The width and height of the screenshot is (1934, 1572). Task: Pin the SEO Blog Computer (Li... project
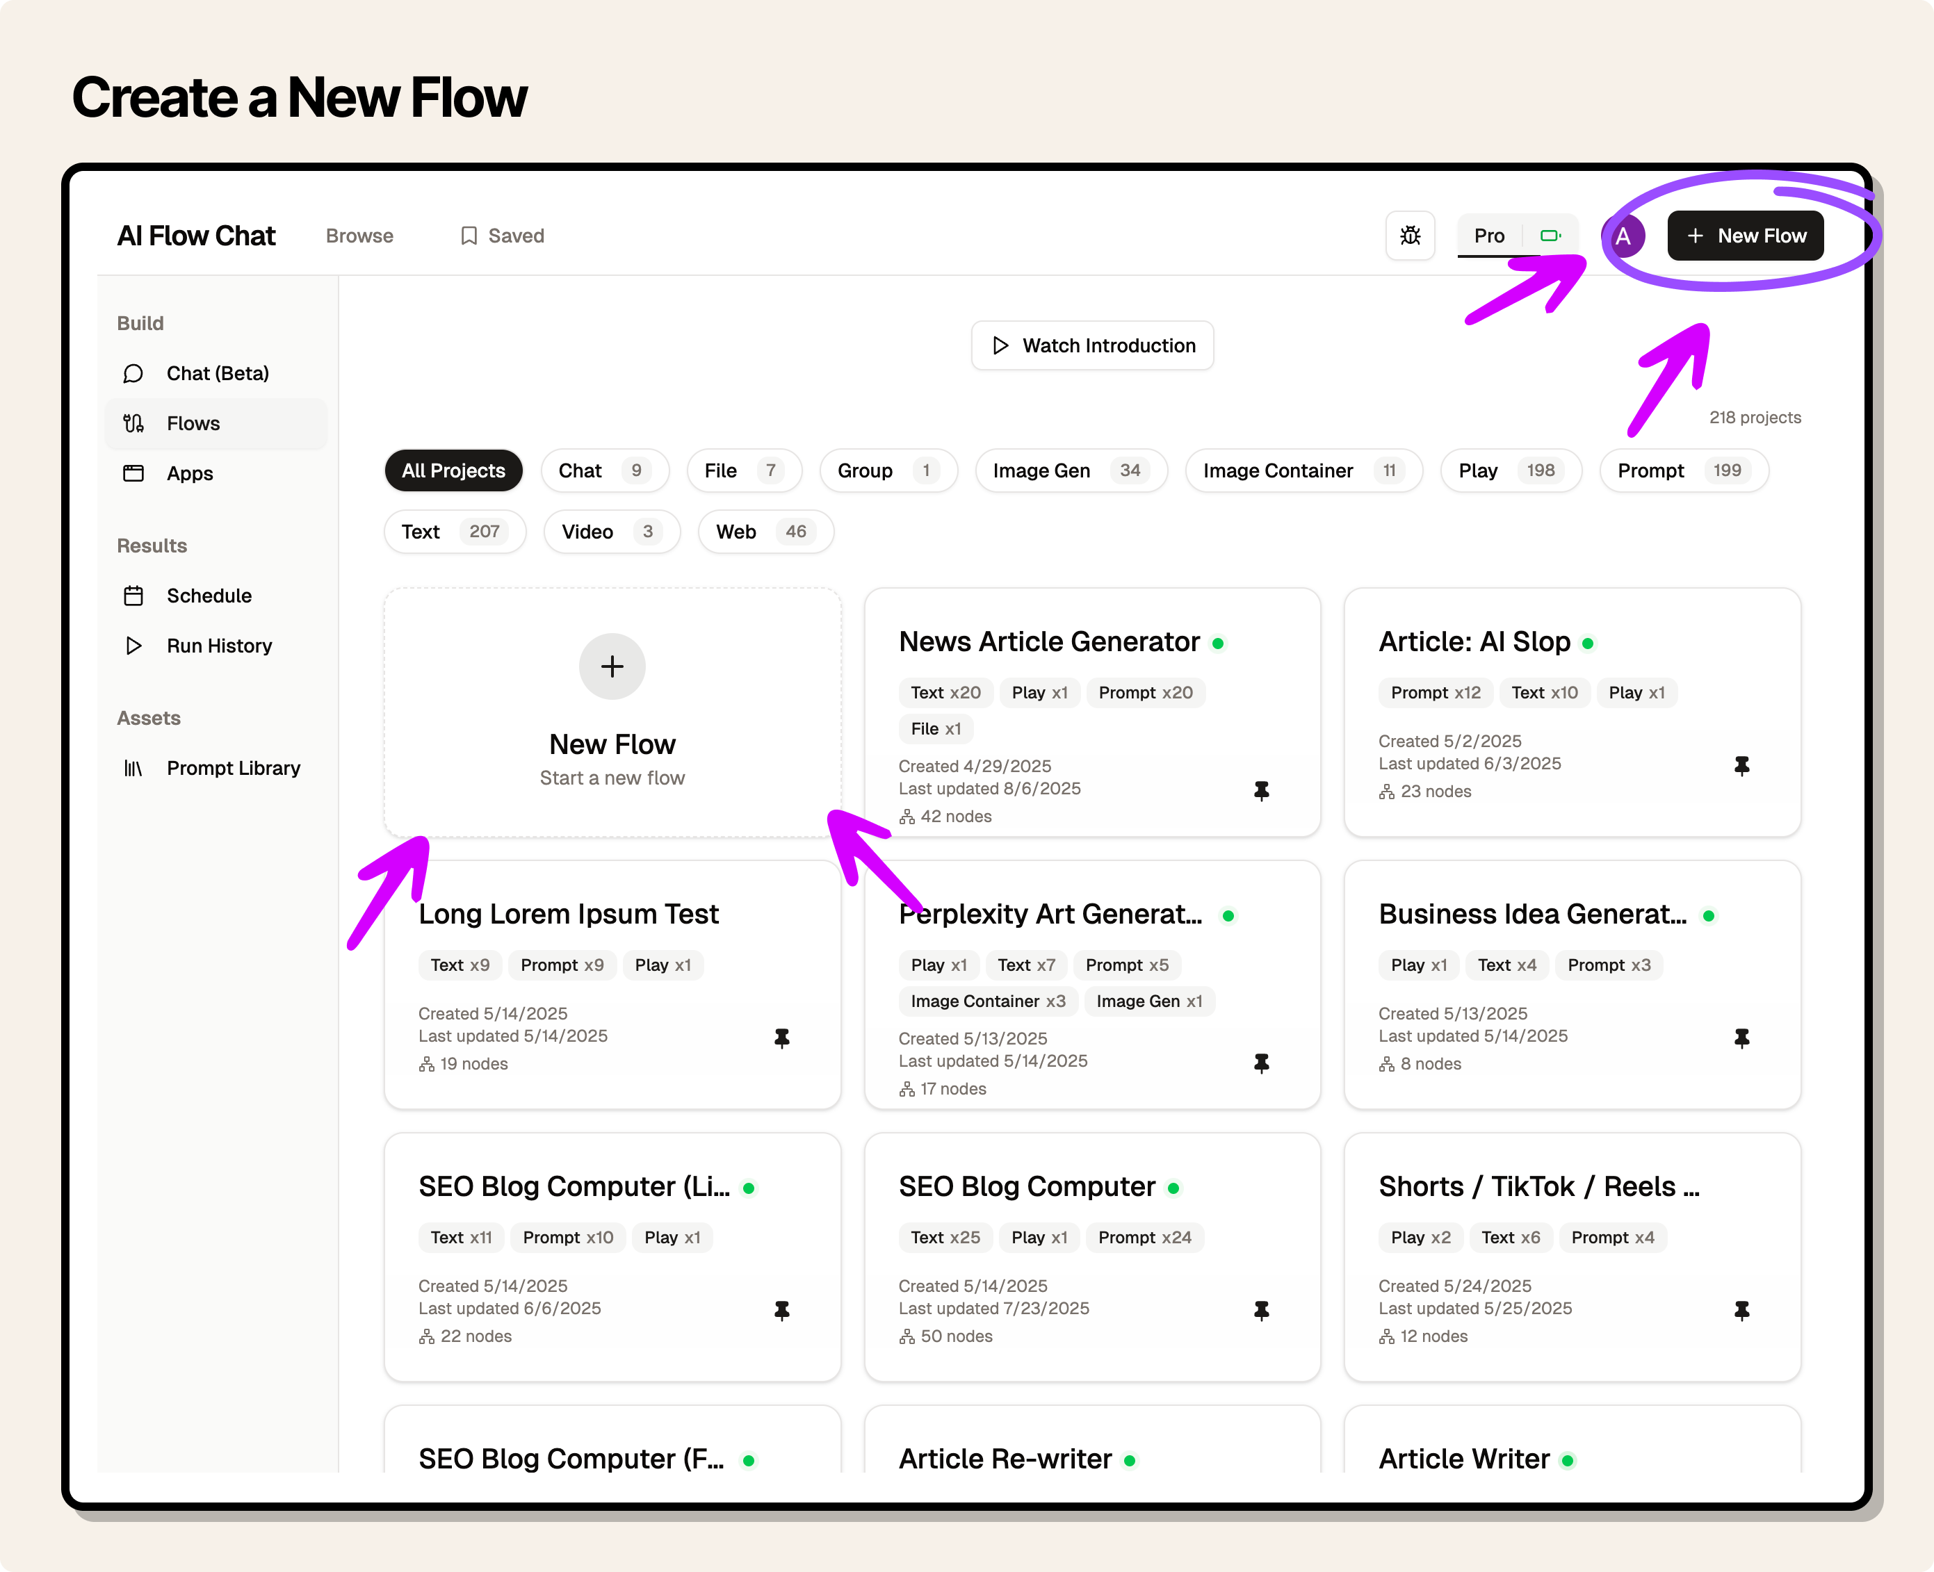[x=782, y=1310]
